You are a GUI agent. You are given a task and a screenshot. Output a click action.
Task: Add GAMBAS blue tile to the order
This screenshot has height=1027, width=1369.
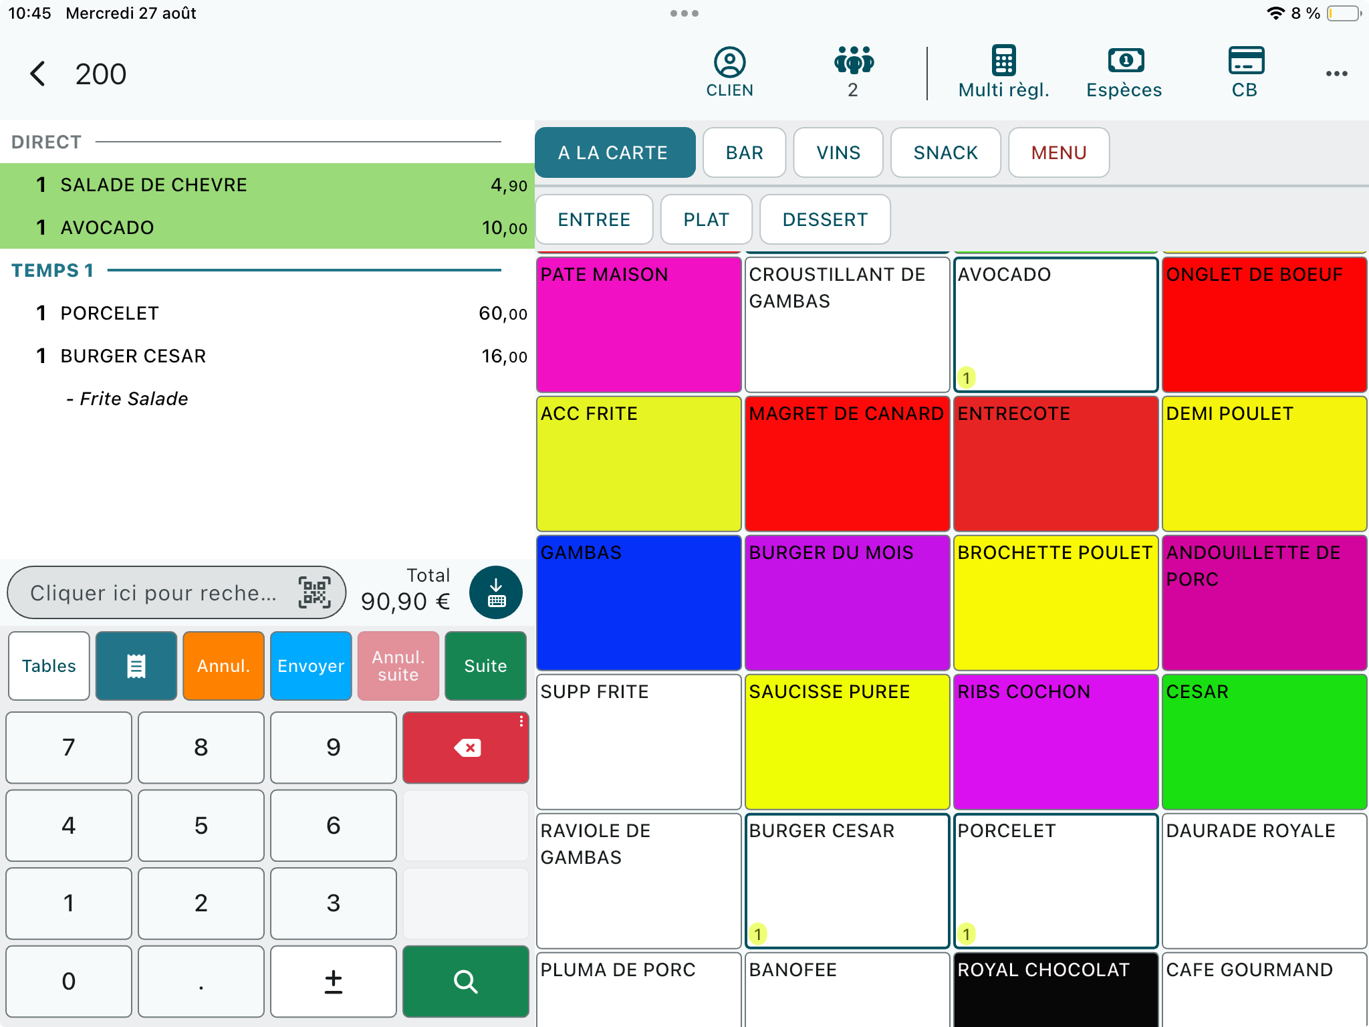pyautogui.click(x=639, y=603)
